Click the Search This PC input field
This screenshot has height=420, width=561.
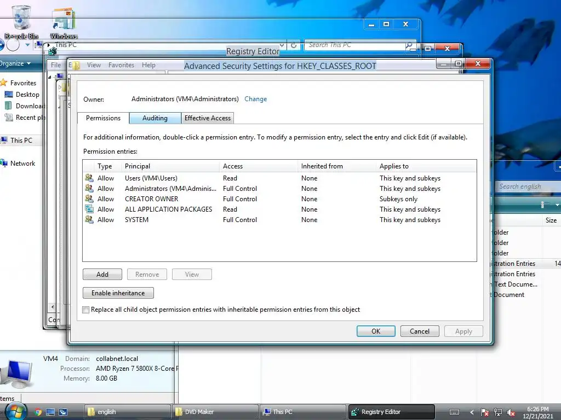coord(355,45)
